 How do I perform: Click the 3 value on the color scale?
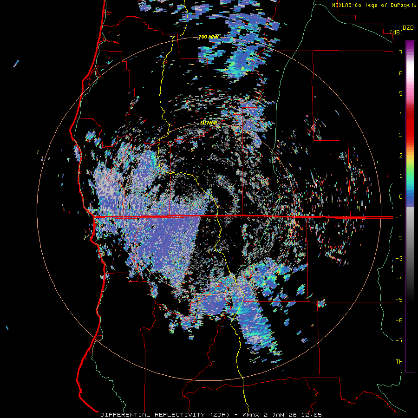click(x=401, y=135)
